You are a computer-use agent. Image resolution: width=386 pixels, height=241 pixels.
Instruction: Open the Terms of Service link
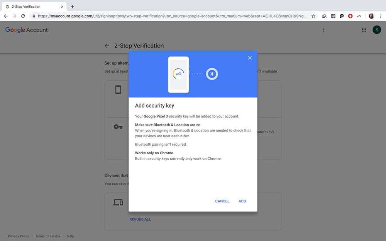pos(48,236)
